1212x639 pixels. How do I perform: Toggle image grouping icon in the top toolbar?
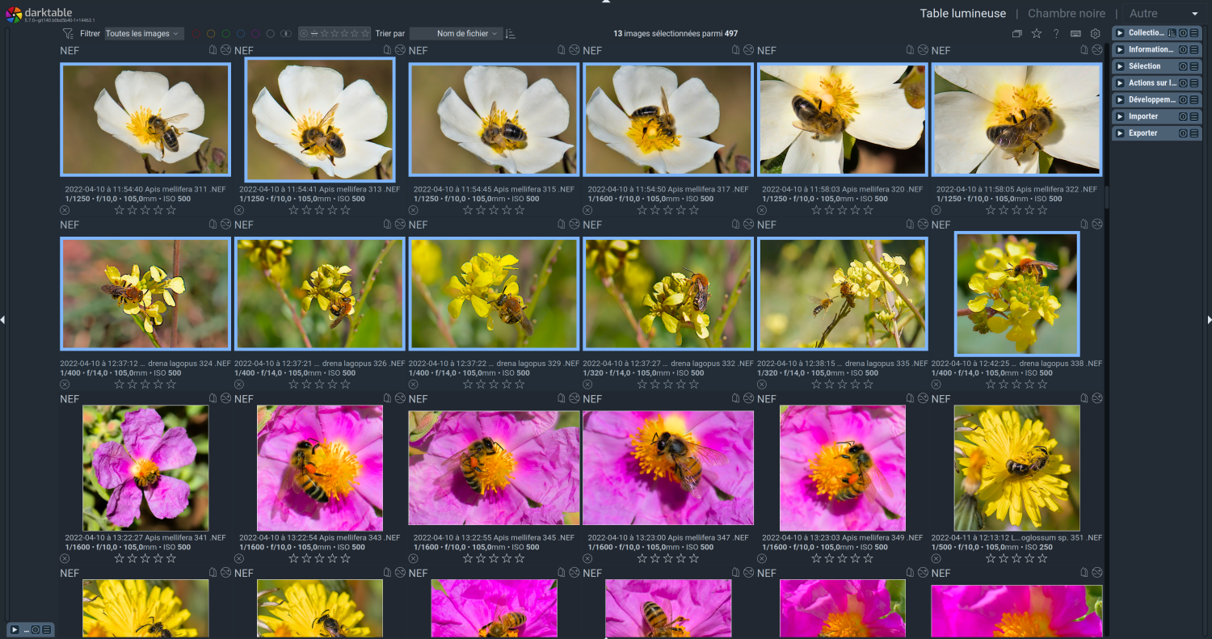pyautogui.click(x=1017, y=34)
